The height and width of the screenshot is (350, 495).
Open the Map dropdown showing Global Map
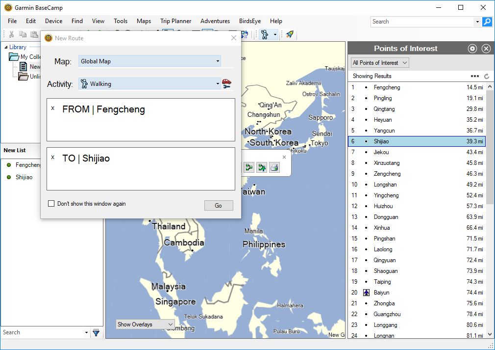[149, 61]
